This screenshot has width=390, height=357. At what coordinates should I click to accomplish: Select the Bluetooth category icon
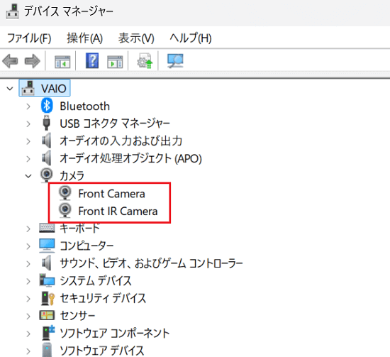(x=47, y=106)
